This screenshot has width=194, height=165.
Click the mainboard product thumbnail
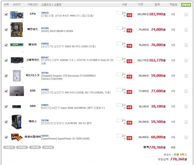pos(17,30)
